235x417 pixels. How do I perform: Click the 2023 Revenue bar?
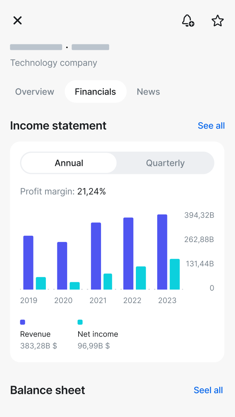(162, 252)
